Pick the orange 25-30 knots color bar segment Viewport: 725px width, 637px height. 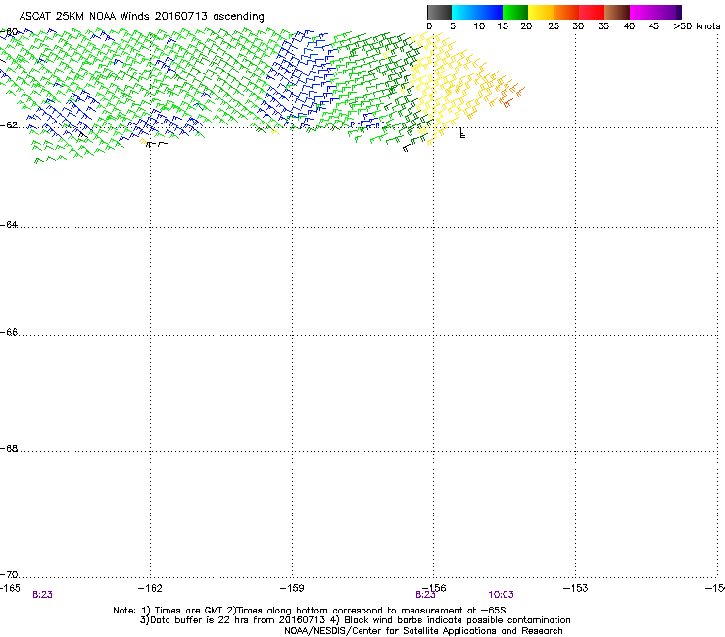566,12
